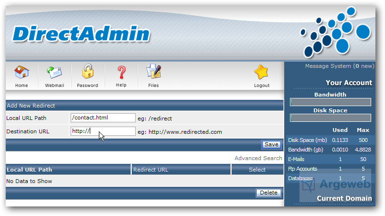The image size is (385, 216).
Task: Click the Password padlock icon
Action: [x=88, y=71]
